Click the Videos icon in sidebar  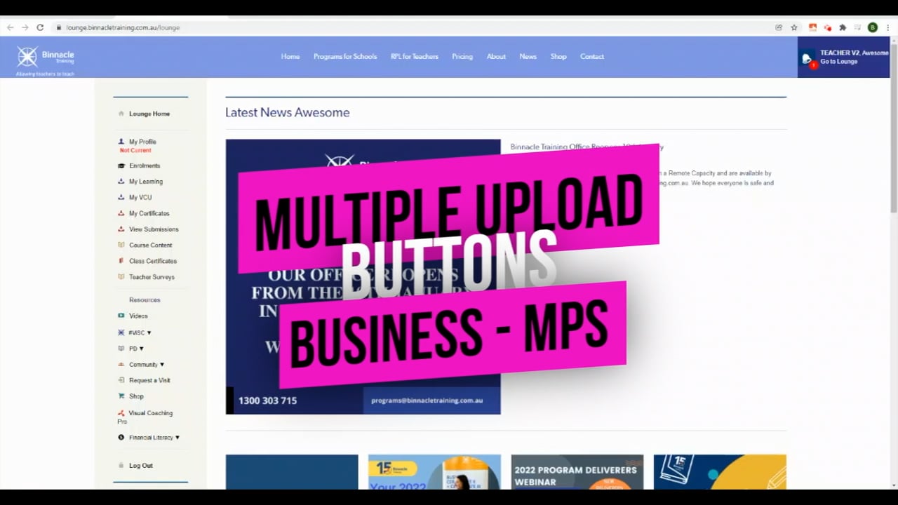point(121,316)
